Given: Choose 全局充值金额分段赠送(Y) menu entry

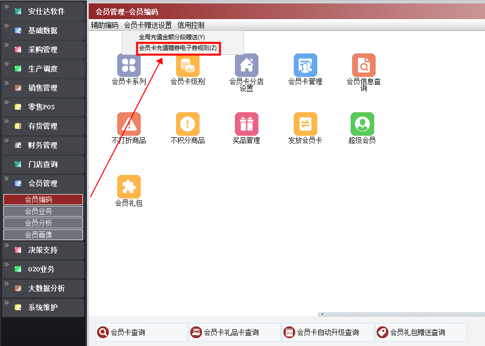Looking at the screenshot, I should [x=172, y=37].
